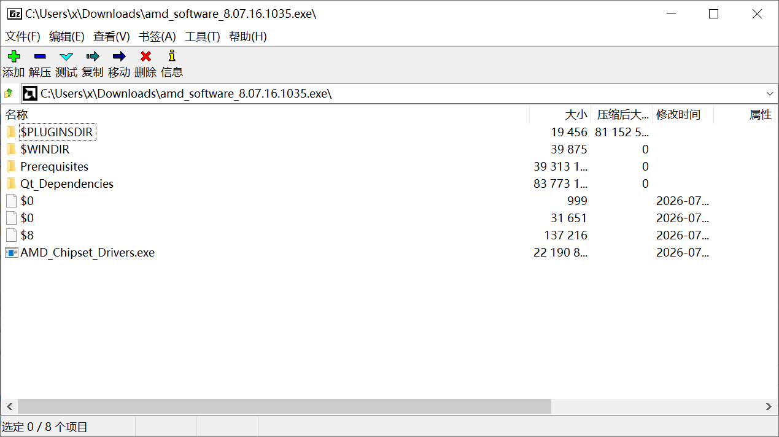This screenshot has height=437, width=779.
Task: Click the 复制 (Copy) arrow icon
Action: pos(93,56)
